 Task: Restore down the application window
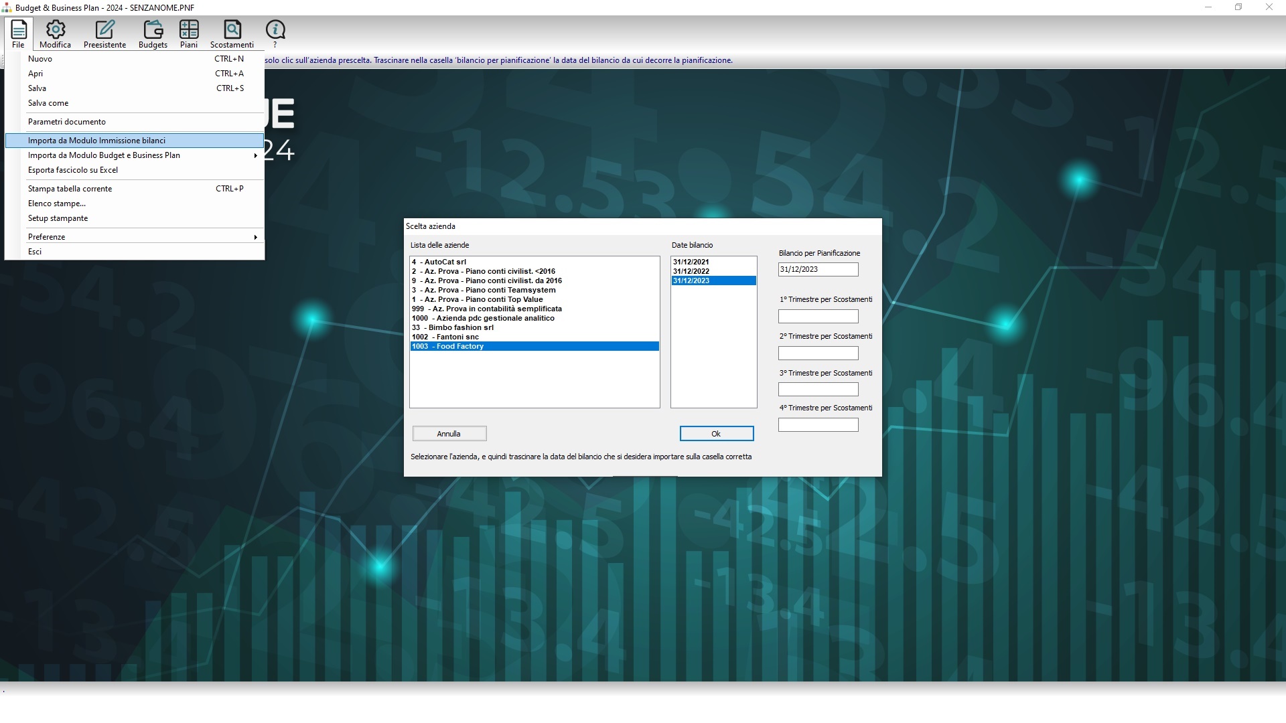pos(1238,7)
